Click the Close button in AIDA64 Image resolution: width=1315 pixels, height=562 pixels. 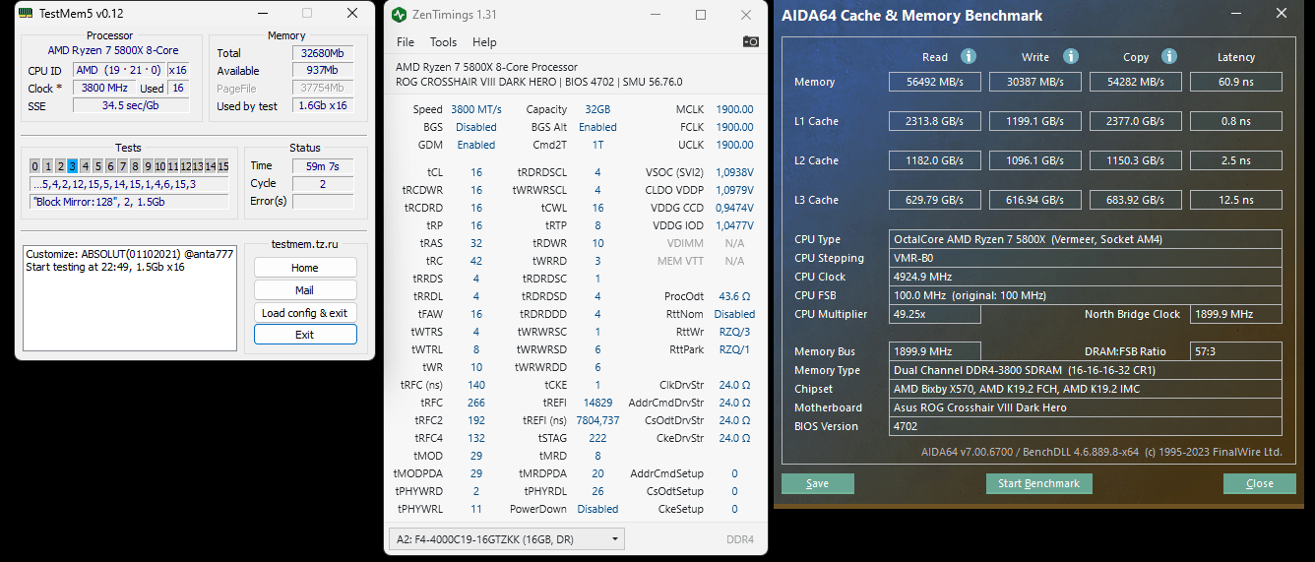[x=1260, y=483]
